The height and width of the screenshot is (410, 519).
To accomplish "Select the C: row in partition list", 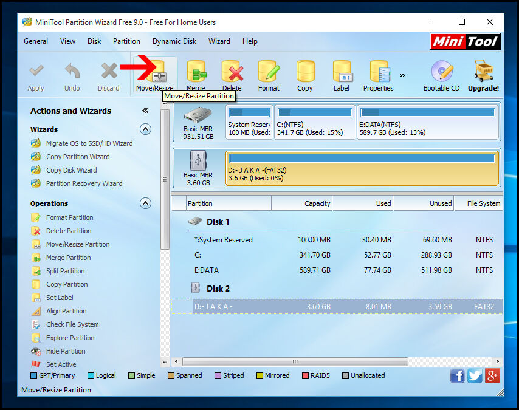I will point(337,255).
